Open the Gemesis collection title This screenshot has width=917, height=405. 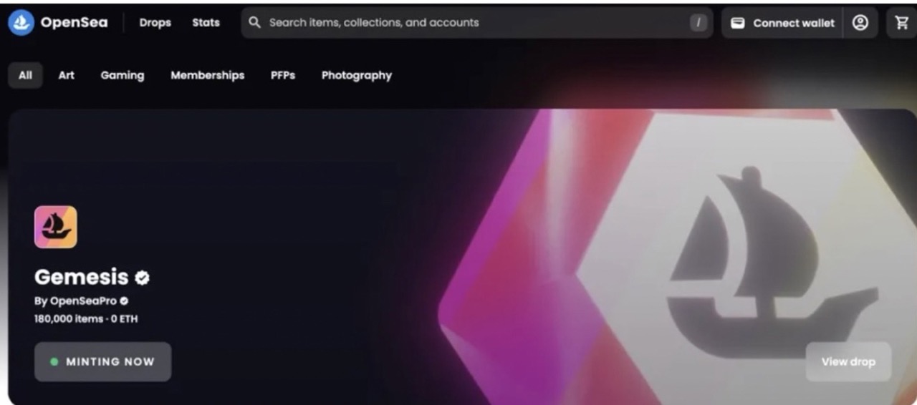[x=81, y=277]
